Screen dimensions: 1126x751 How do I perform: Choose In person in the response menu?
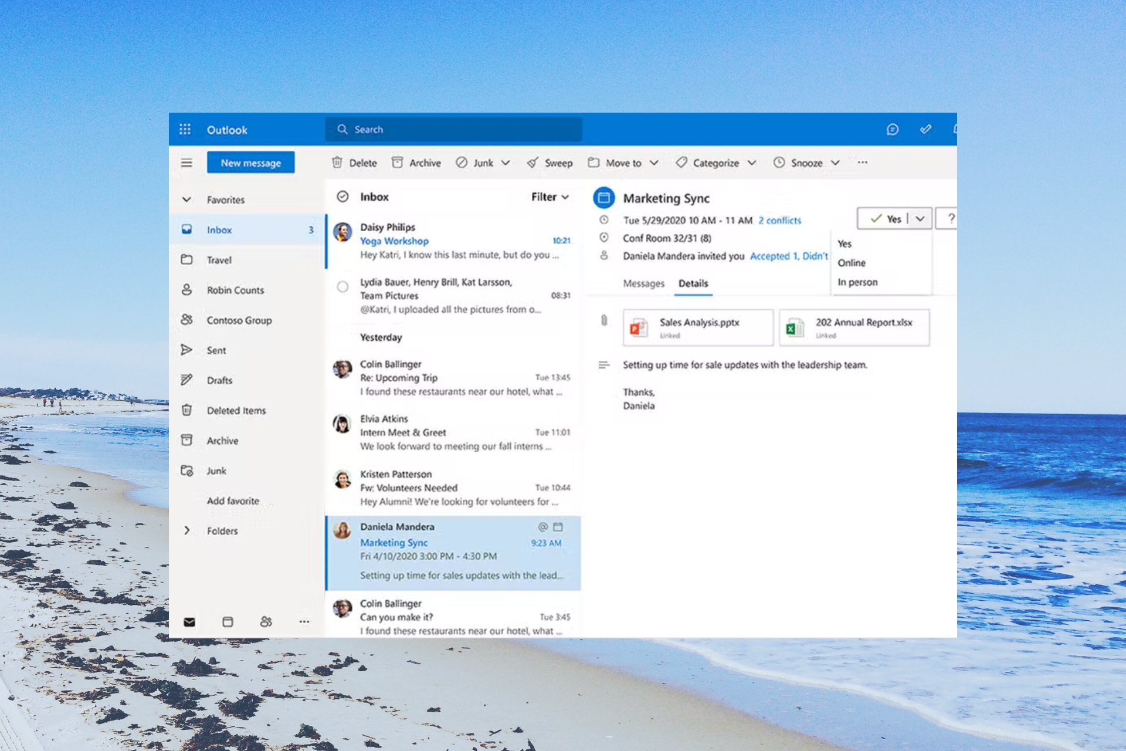(857, 282)
